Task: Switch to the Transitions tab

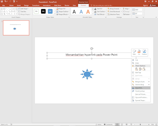Action: 36,5
